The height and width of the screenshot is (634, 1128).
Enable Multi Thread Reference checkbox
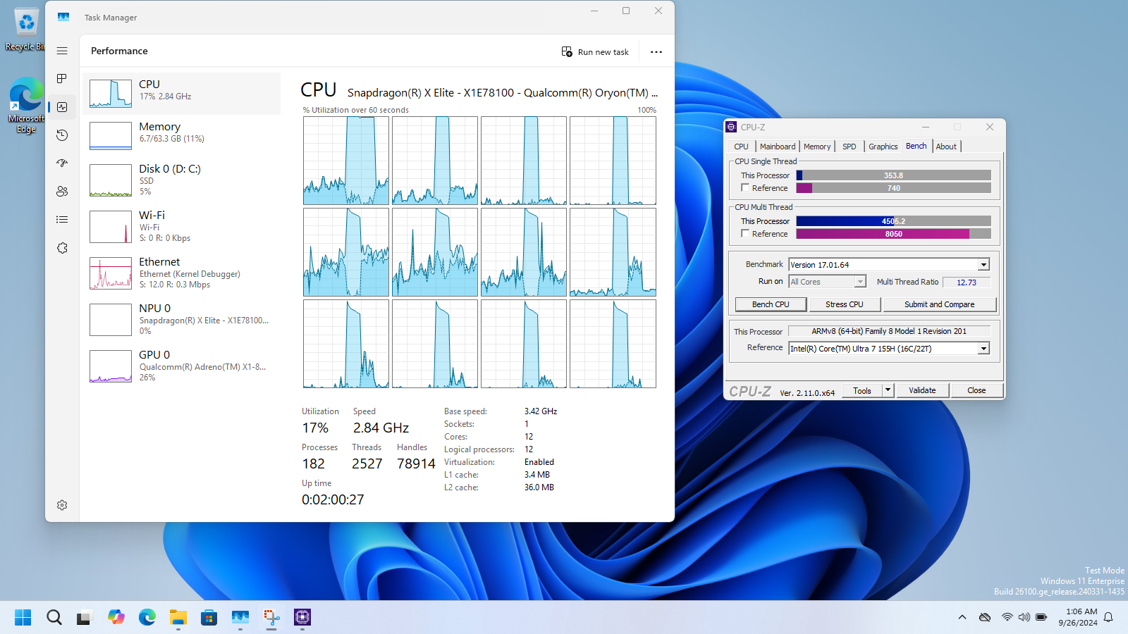pos(745,234)
